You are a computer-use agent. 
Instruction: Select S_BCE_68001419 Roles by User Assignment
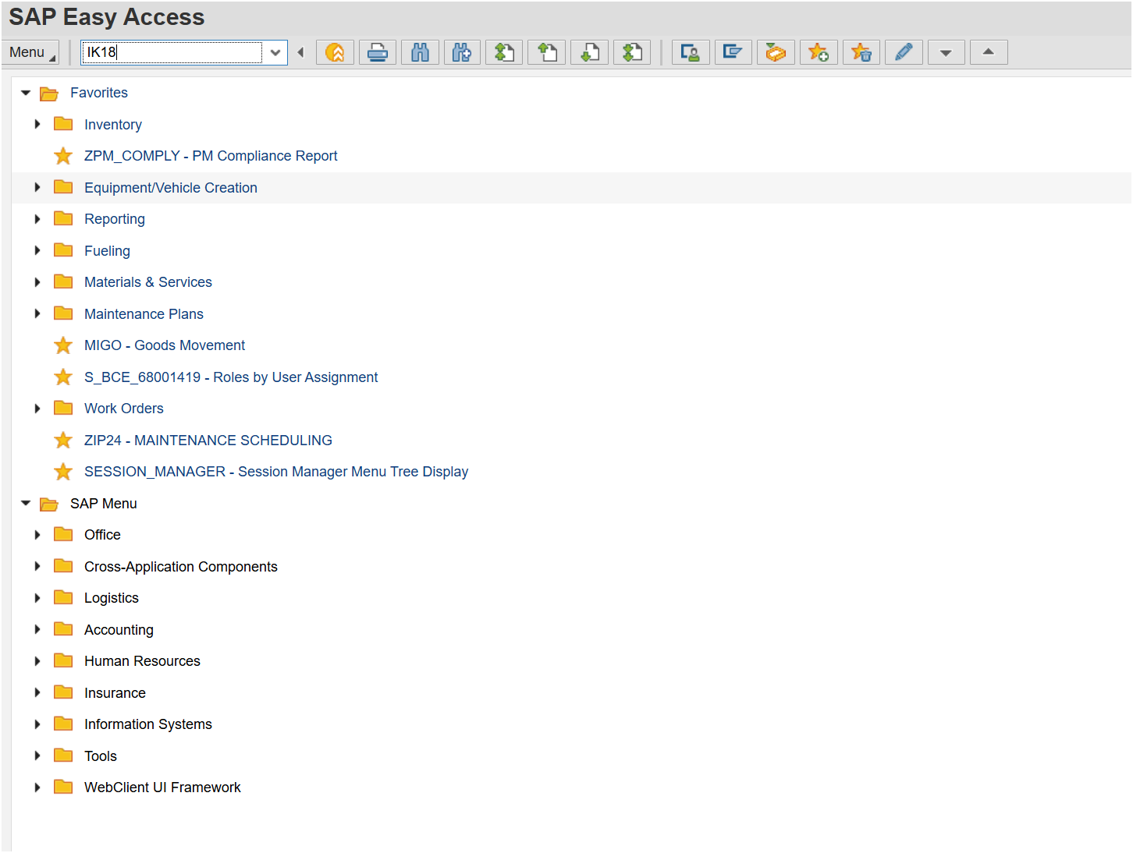[x=231, y=377]
